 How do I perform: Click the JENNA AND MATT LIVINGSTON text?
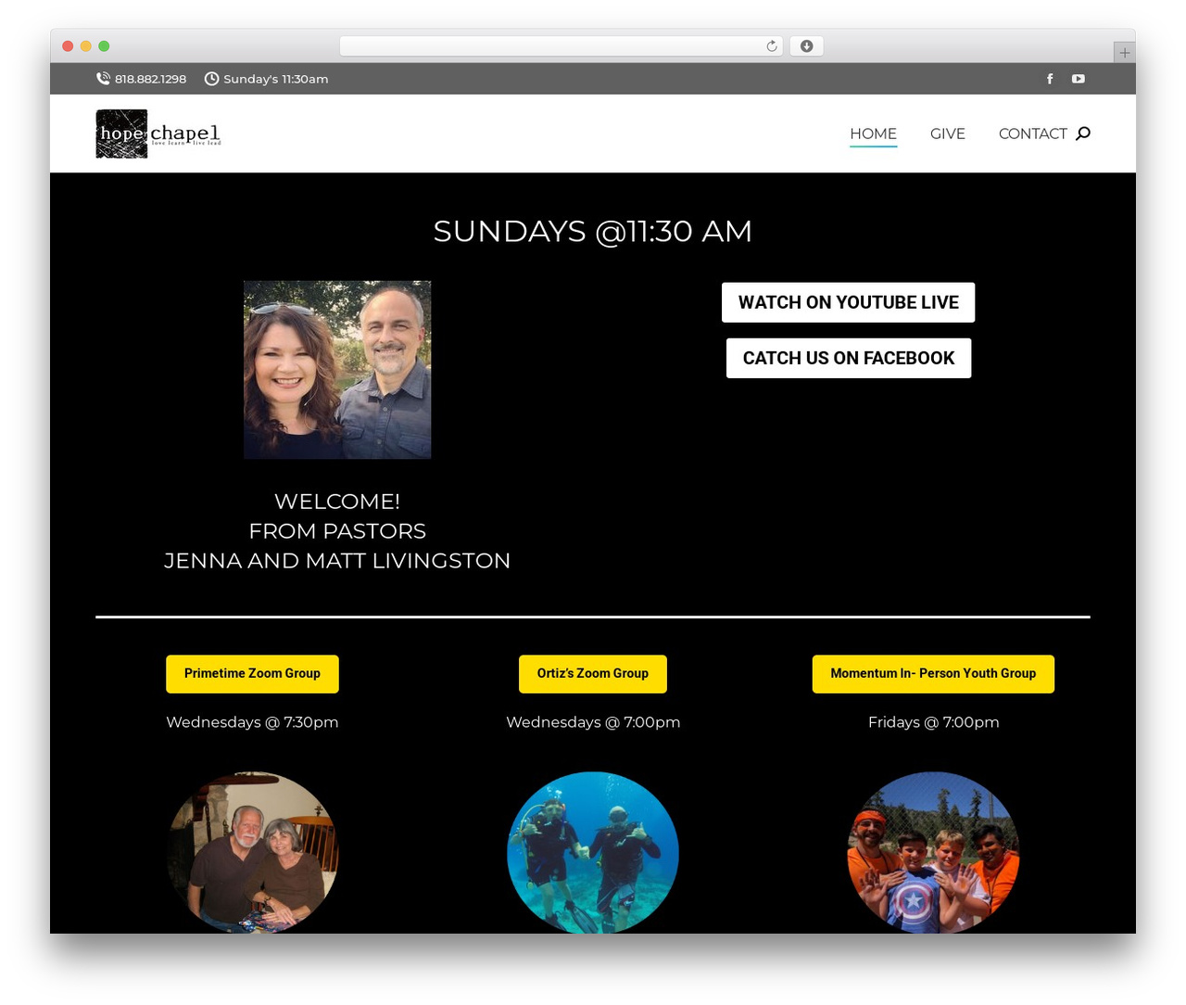tap(337, 561)
